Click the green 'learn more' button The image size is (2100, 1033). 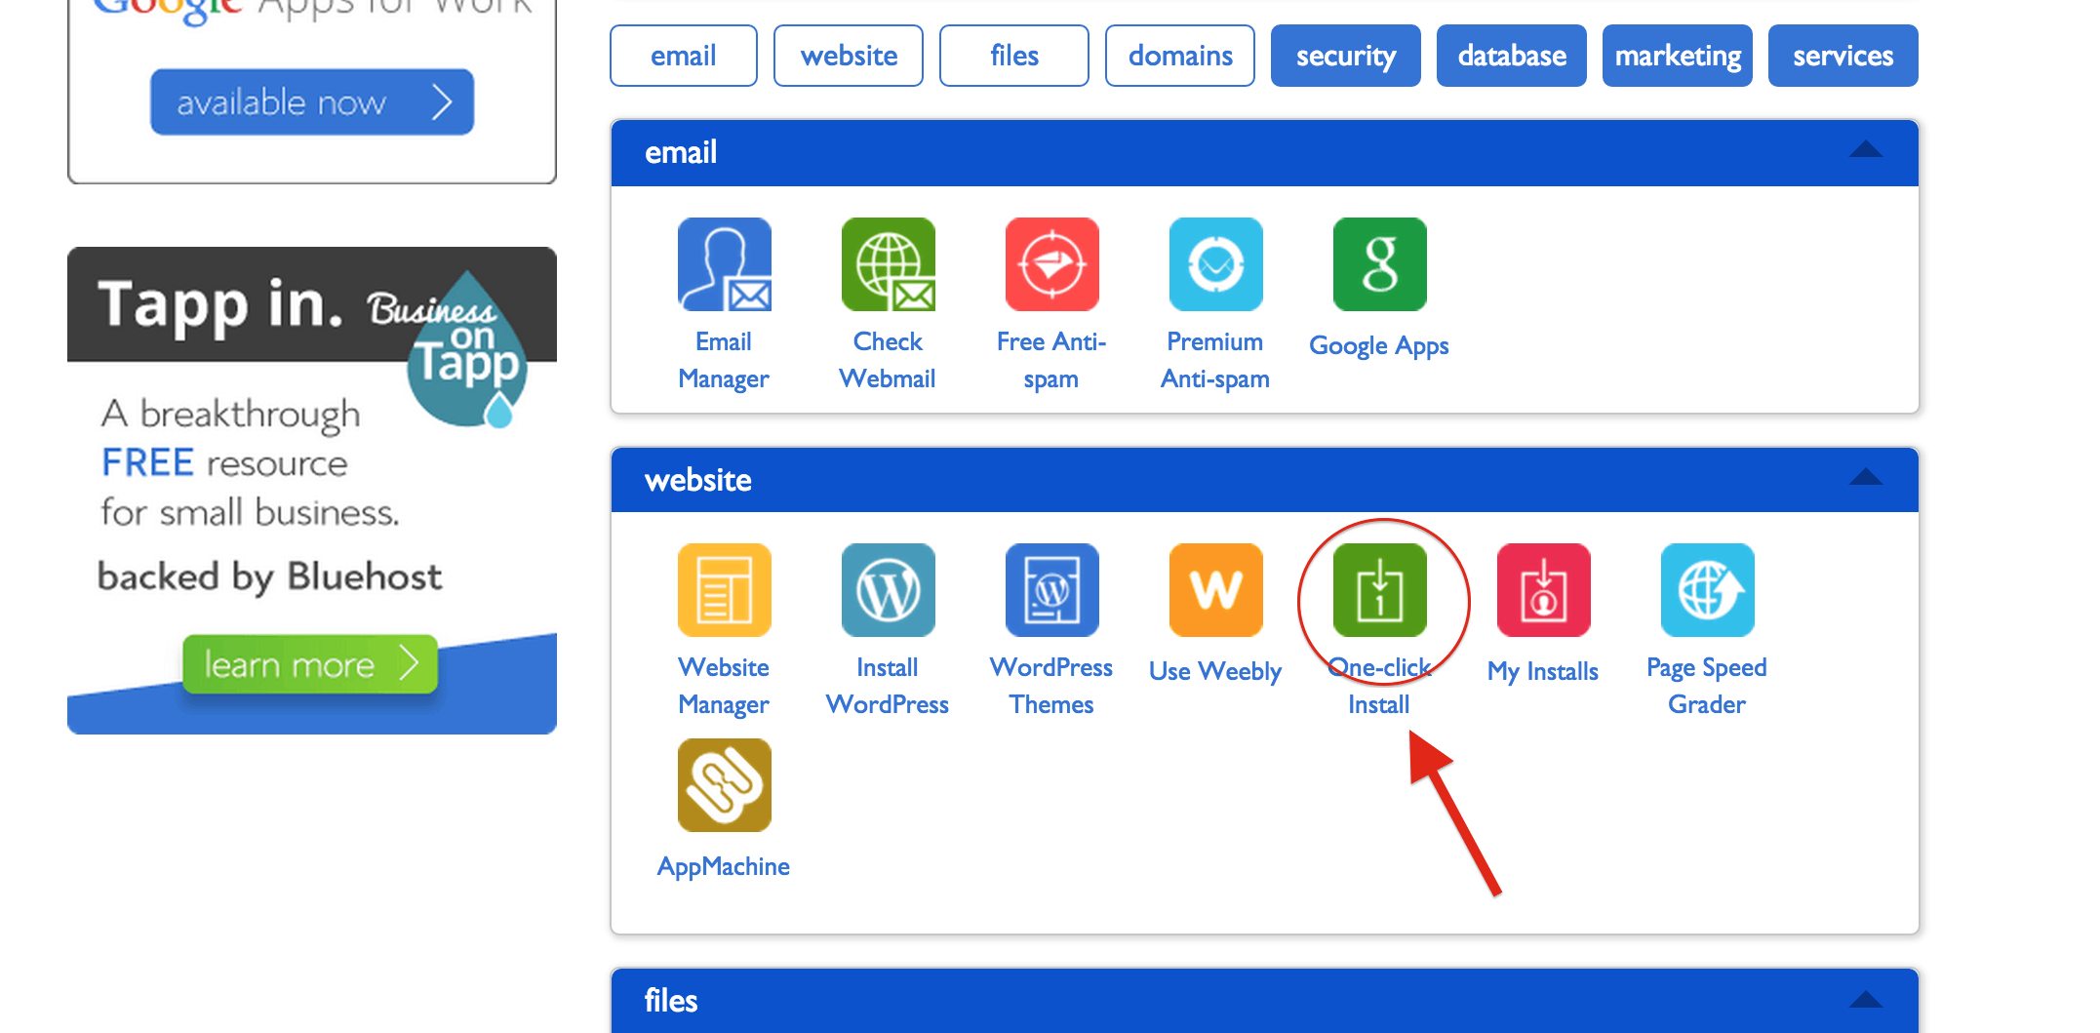tap(310, 664)
